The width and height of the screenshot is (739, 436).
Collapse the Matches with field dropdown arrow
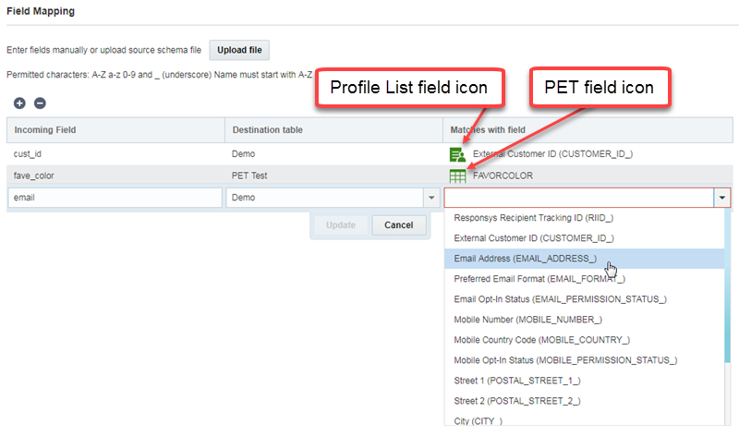click(x=721, y=198)
